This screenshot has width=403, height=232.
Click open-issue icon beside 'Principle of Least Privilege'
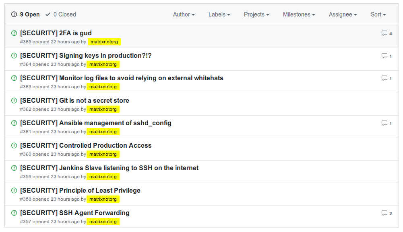[x=14, y=190]
